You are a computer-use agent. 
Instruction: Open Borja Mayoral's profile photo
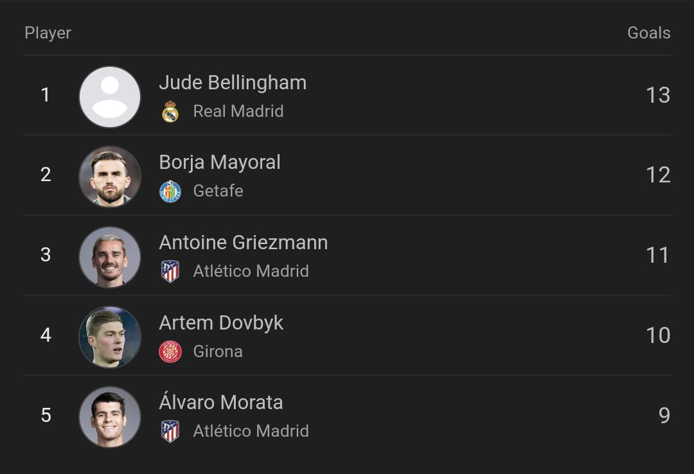click(110, 177)
